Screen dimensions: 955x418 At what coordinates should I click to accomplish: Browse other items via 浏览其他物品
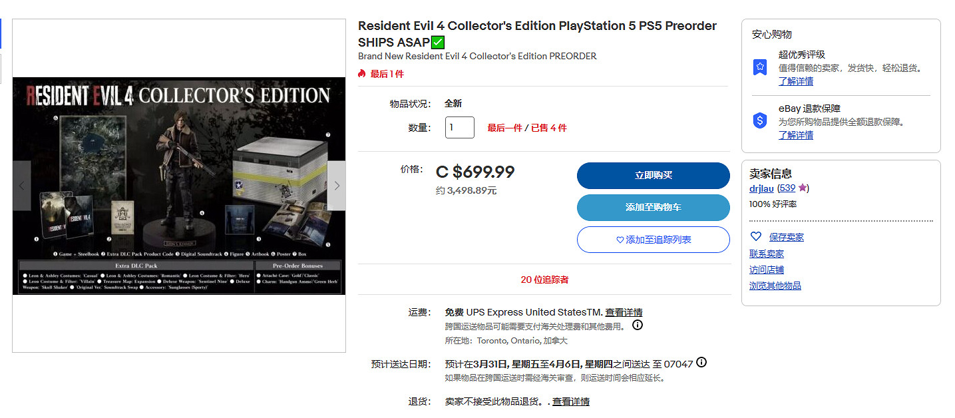pyautogui.click(x=775, y=285)
